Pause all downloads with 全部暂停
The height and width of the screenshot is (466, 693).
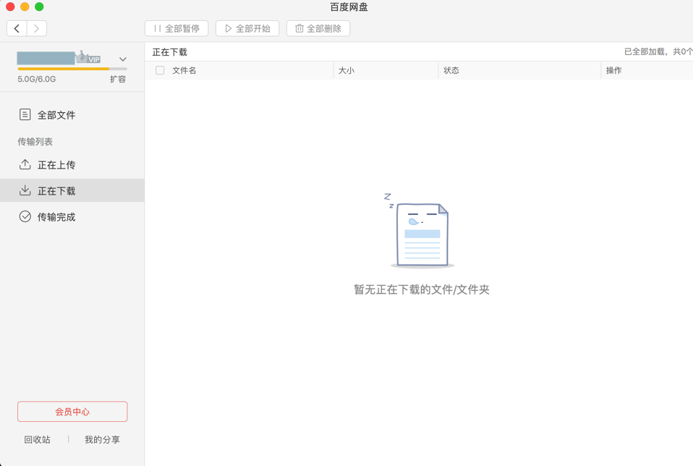click(177, 29)
